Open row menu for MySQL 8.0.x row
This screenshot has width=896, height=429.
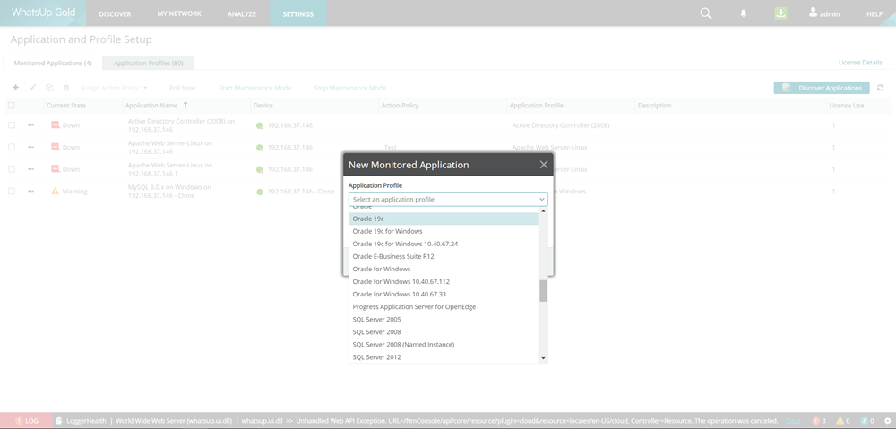point(31,192)
